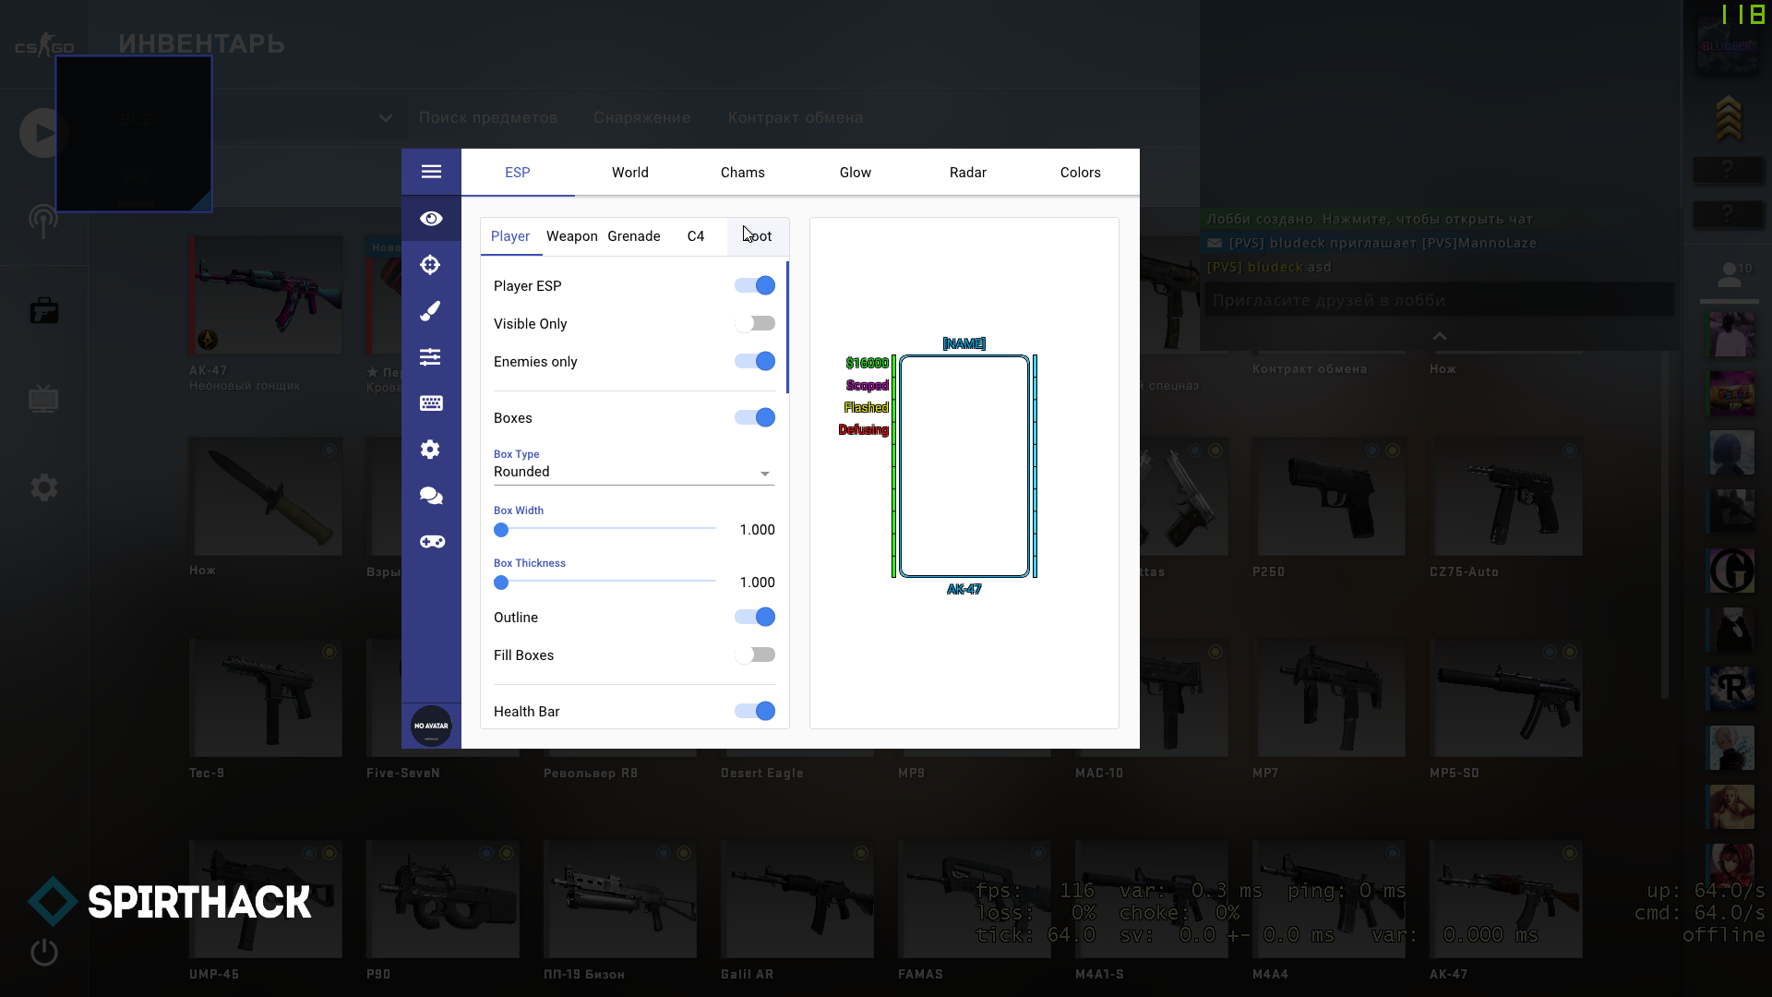Click the Box Thickness slider handle
1772x997 pixels.
click(501, 583)
